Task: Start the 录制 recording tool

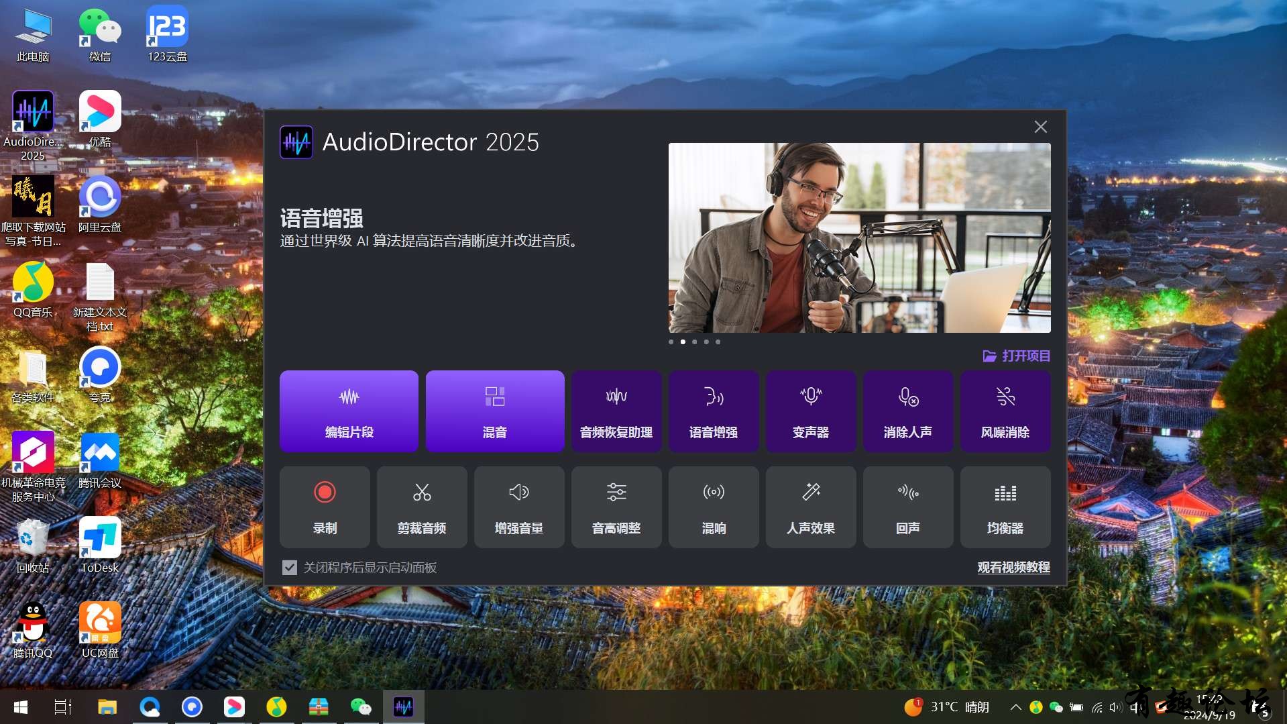Action: tap(325, 507)
